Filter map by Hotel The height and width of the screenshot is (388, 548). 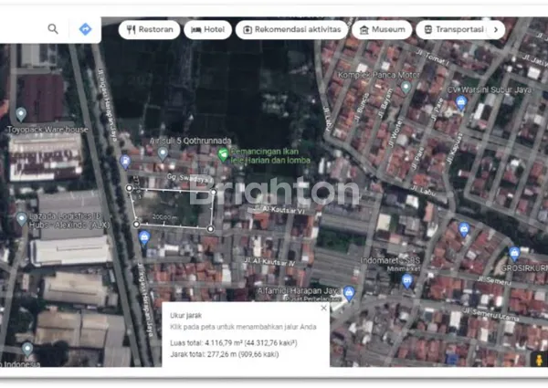207,29
